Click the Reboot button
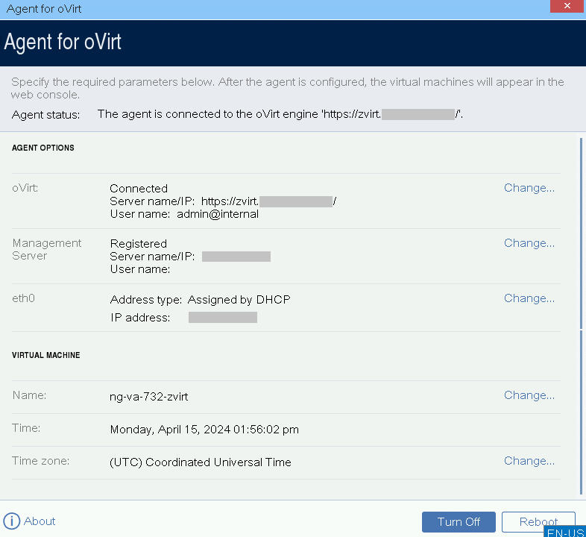Viewport: 586px width, 537px height. click(x=538, y=521)
